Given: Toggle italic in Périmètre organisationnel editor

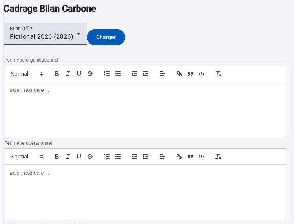Looking at the screenshot, I should [x=68, y=74].
